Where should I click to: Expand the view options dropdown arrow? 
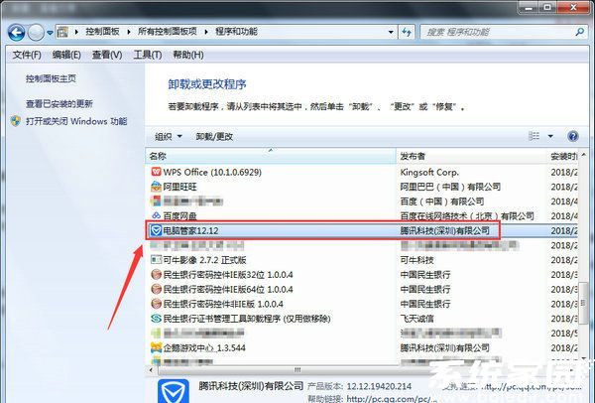click(x=550, y=136)
